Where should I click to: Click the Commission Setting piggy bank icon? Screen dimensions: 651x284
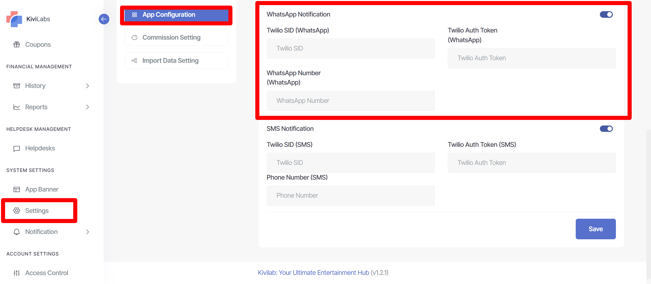[135, 38]
